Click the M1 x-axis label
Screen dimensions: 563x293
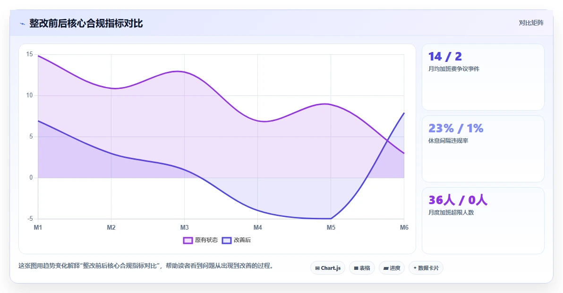point(38,227)
